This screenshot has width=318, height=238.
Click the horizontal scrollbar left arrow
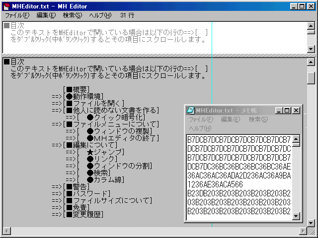pyautogui.click(x=7, y=231)
